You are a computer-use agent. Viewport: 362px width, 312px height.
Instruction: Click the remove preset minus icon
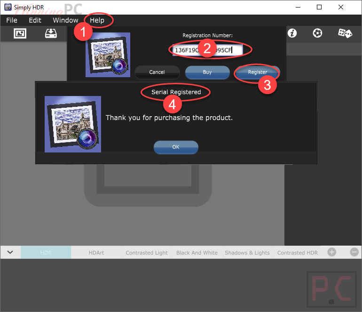point(354,252)
